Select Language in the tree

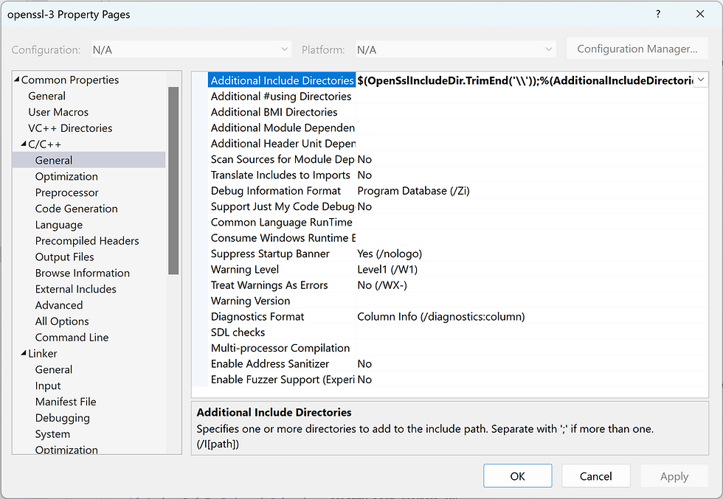click(59, 225)
